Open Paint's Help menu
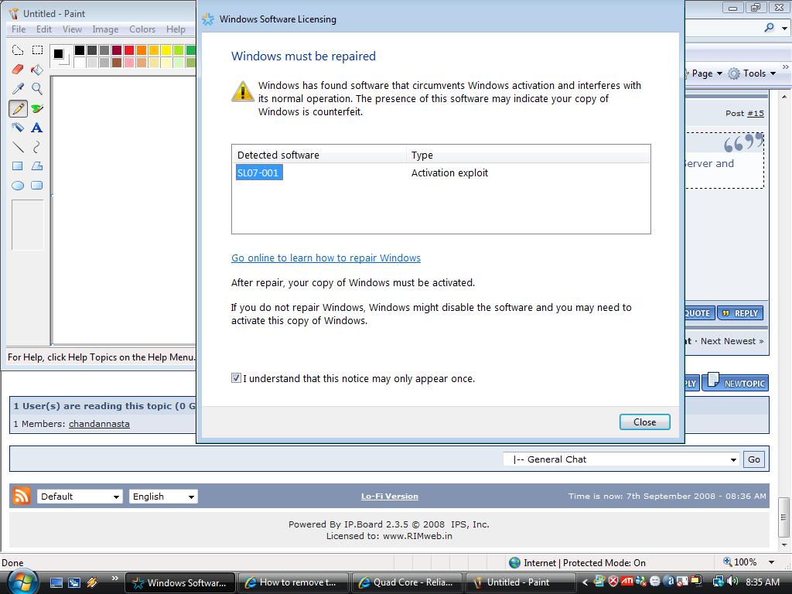 (176, 29)
